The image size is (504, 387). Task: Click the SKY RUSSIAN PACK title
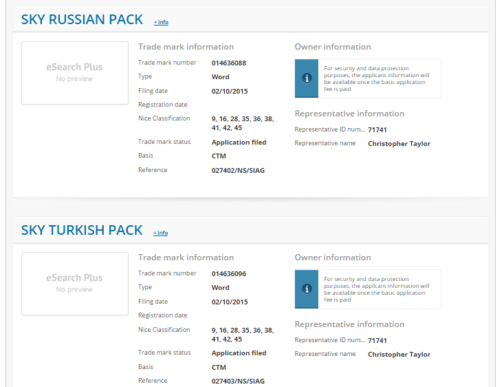point(82,20)
